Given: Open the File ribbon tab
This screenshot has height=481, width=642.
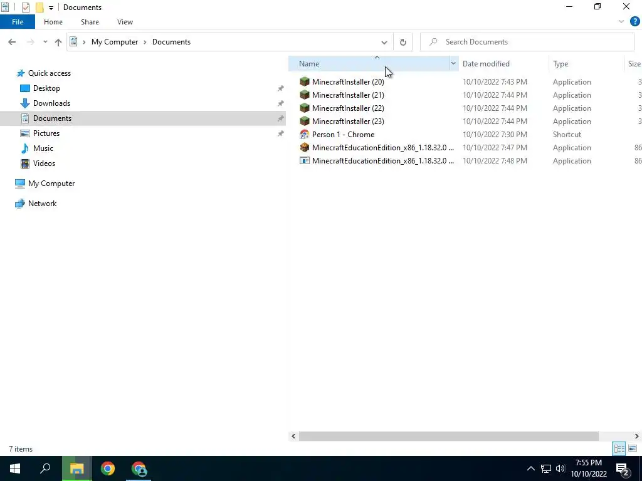Looking at the screenshot, I should point(18,22).
